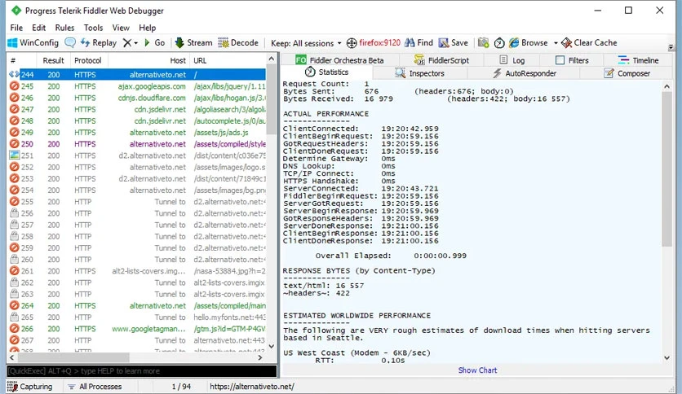Click the Clear Cache button

[x=589, y=42]
